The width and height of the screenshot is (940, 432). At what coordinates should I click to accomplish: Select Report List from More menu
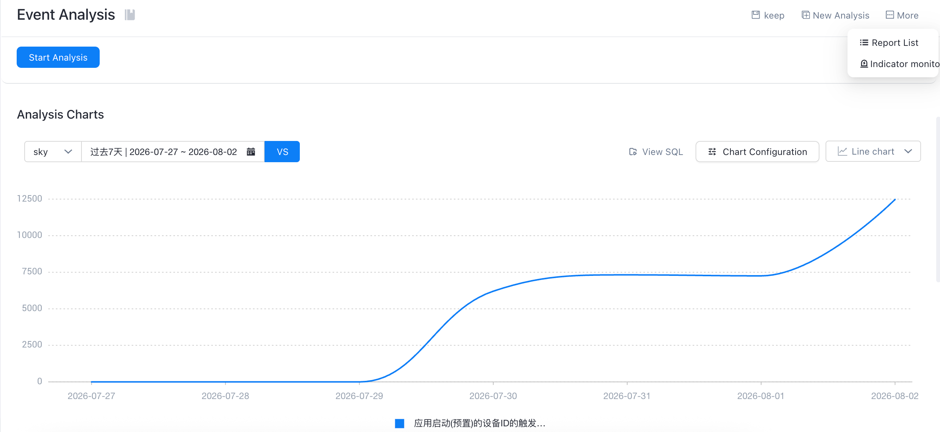click(x=889, y=42)
